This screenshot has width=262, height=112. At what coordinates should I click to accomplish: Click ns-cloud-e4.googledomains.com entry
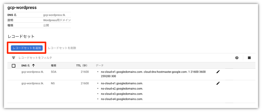coord(122,99)
